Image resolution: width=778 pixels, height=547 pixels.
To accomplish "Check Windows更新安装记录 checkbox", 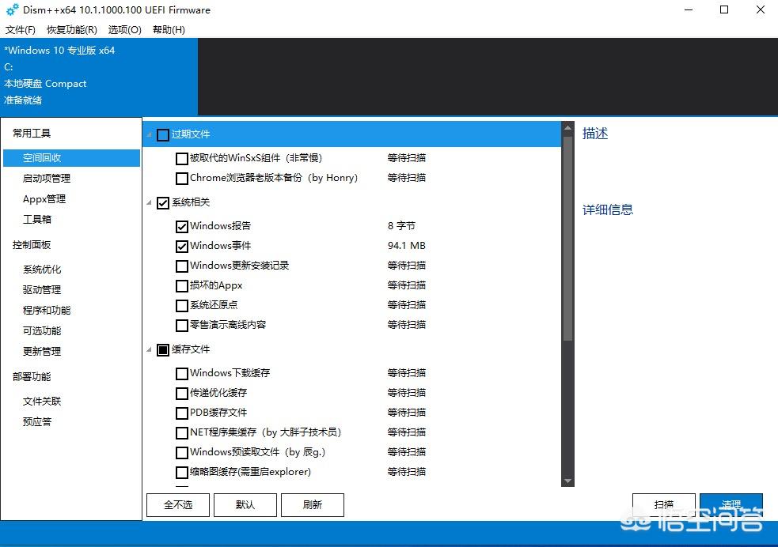I will [181, 266].
